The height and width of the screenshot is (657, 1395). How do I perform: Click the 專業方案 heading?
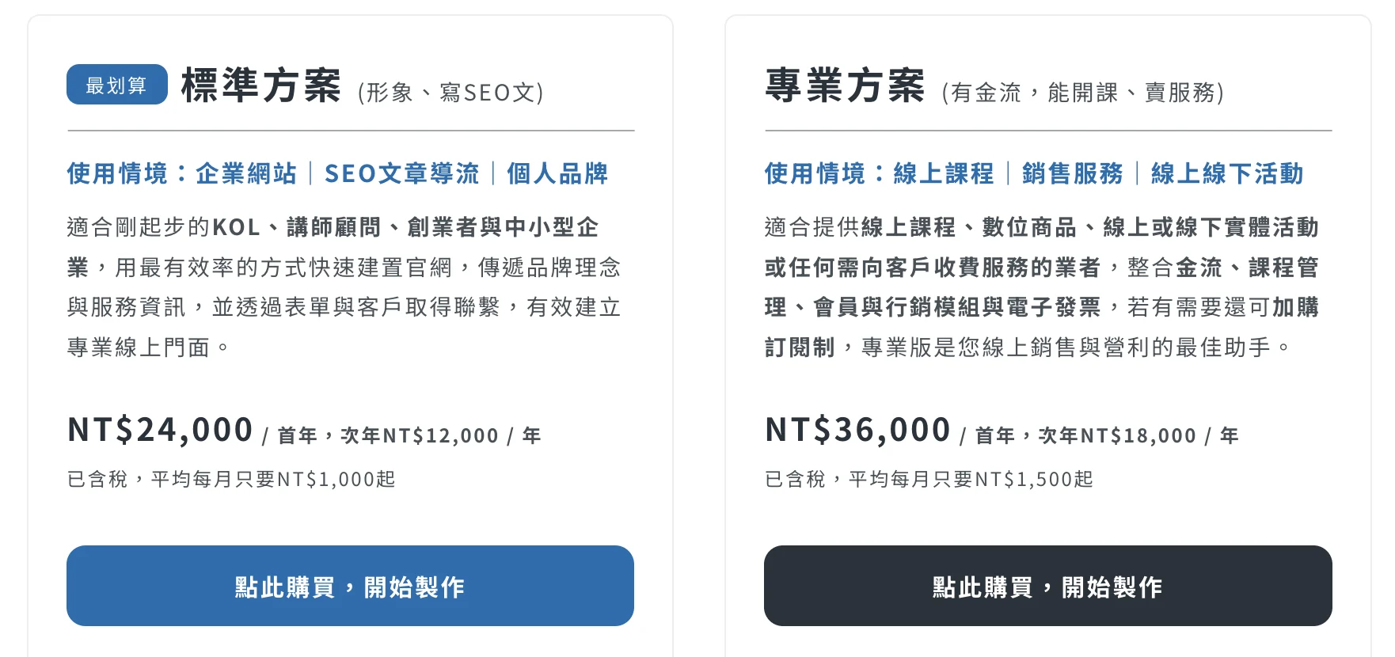[x=845, y=85]
